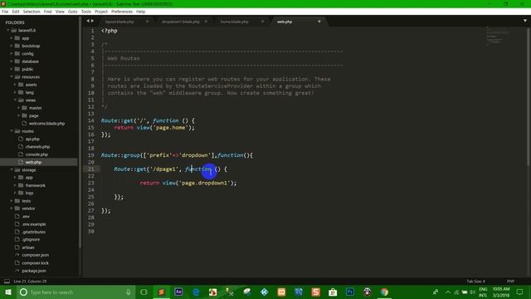Open the Find menu
The image size is (531, 299).
coord(48,12)
